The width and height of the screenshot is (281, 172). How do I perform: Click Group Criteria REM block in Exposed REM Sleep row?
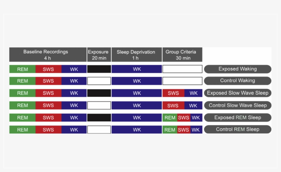(170, 118)
